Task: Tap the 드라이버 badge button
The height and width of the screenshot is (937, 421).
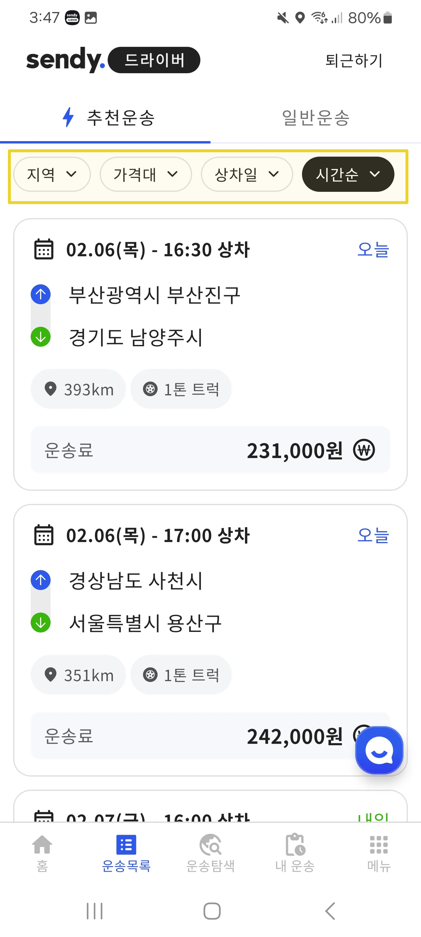Action: pyautogui.click(x=154, y=60)
